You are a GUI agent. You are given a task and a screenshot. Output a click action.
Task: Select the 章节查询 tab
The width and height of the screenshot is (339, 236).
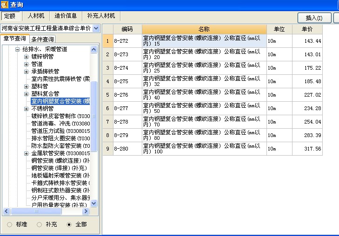coord(14,39)
